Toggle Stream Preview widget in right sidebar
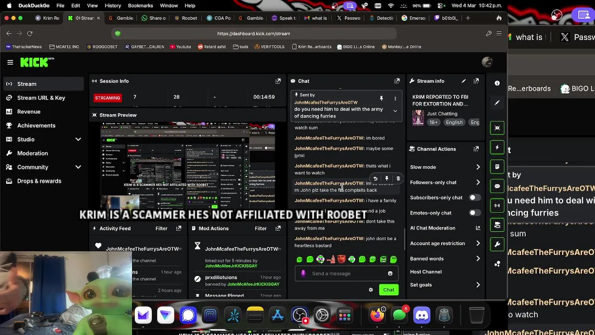This screenshot has height=335, width=595. pyautogui.click(x=497, y=128)
